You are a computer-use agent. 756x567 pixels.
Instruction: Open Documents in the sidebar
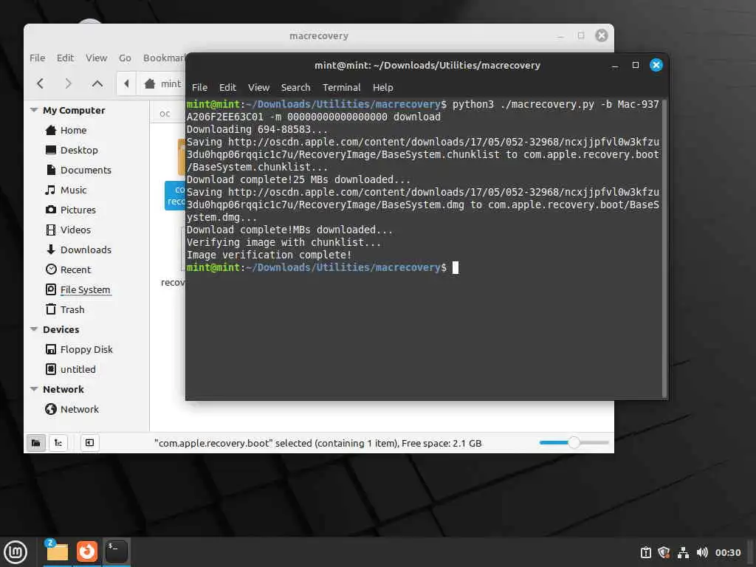(86, 170)
